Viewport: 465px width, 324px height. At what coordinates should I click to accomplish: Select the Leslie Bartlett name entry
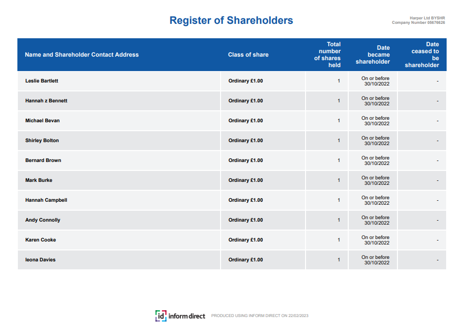(42, 81)
